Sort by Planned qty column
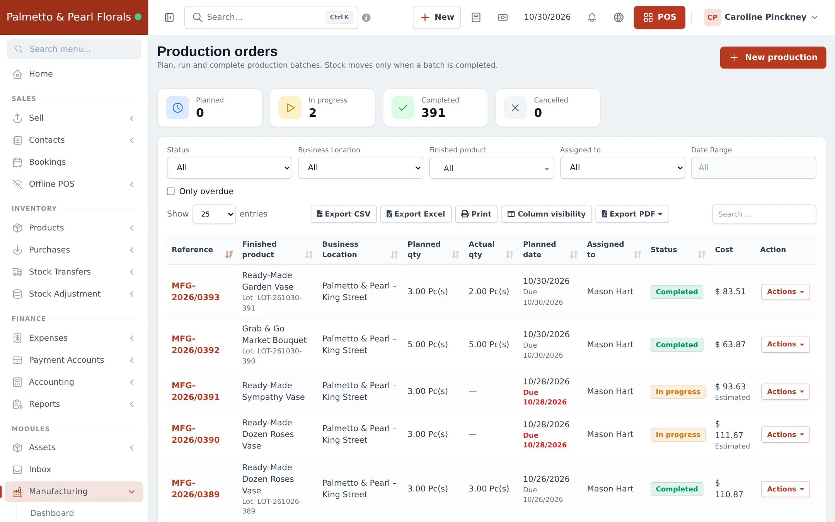 point(456,254)
